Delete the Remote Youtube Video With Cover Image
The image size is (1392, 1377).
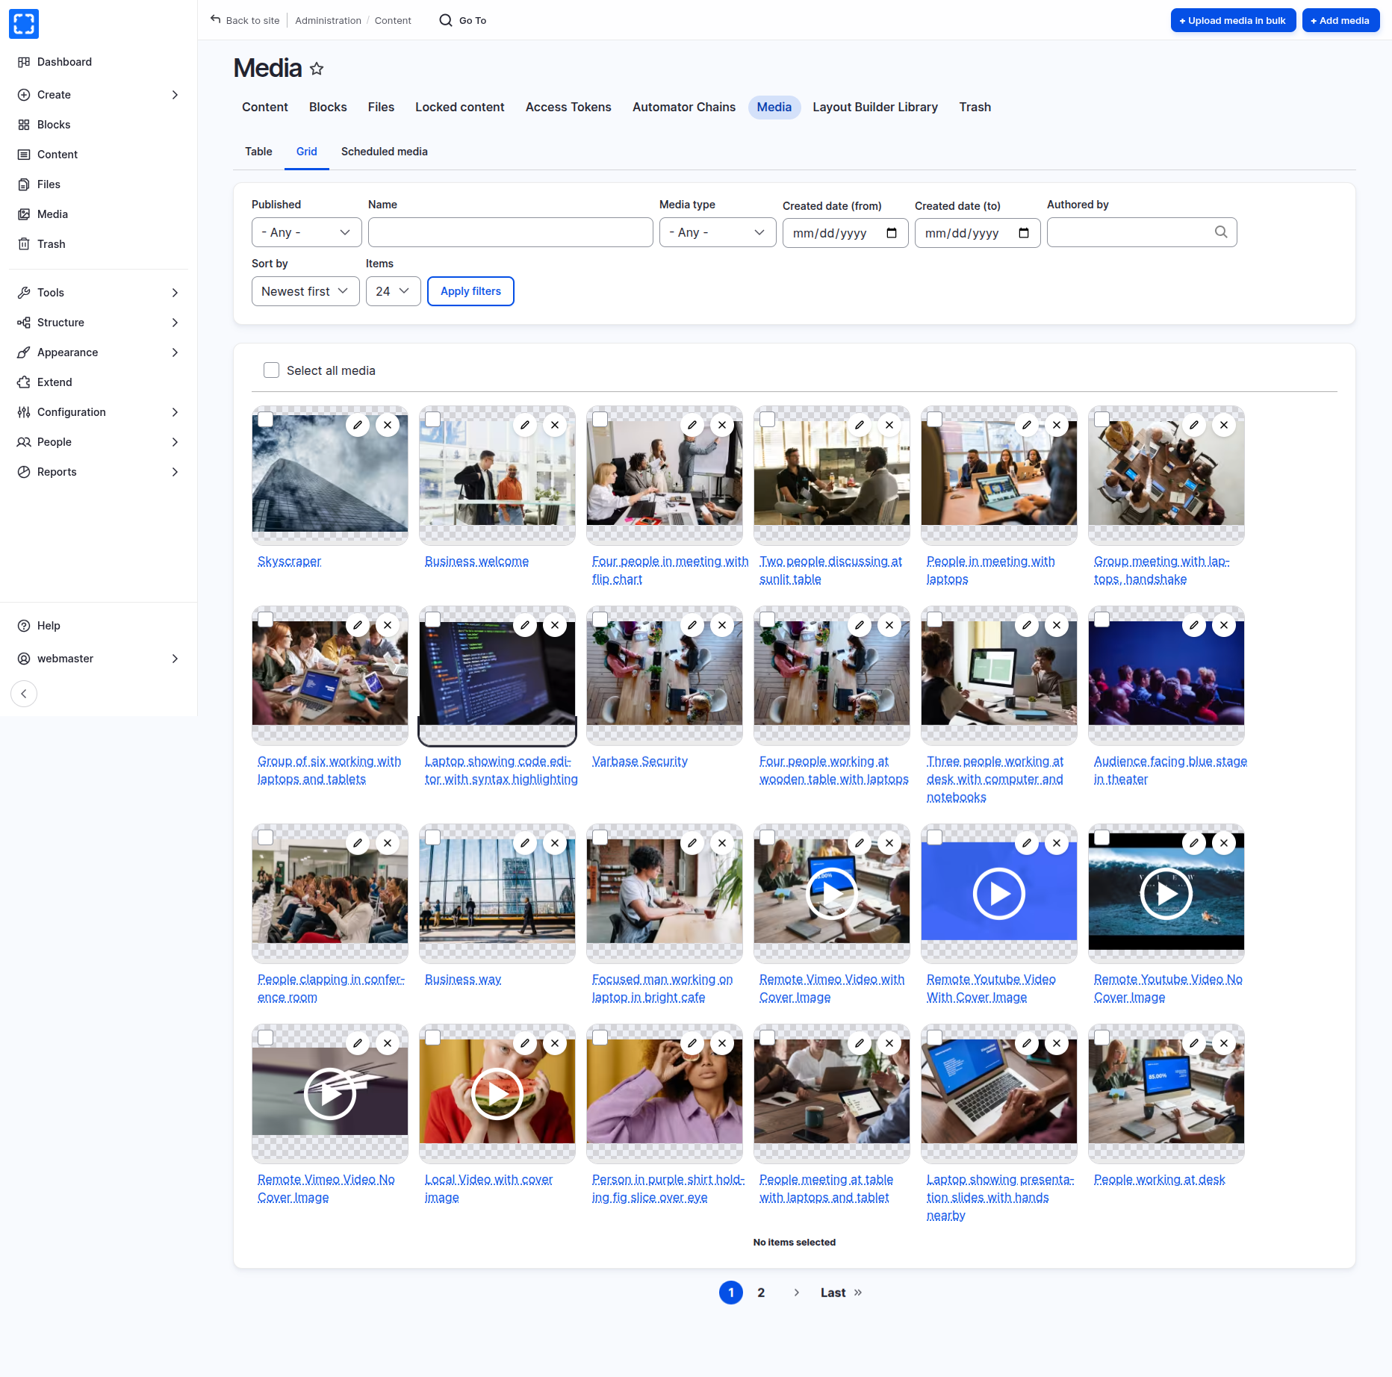tap(1057, 843)
